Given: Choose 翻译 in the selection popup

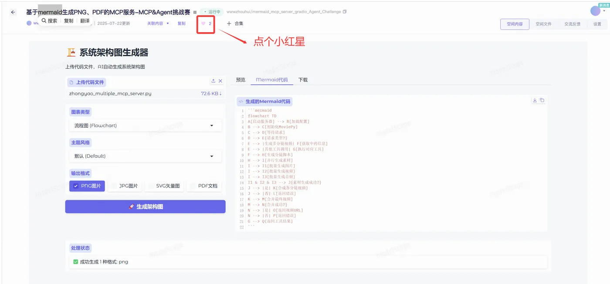Looking at the screenshot, I should [85, 20].
